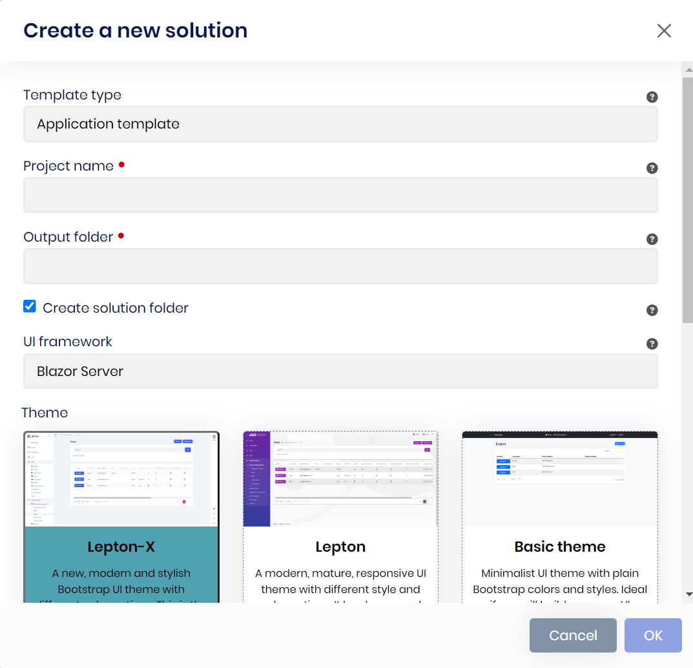
Task: Click the scrollbar down arrow
Action: click(x=688, y=594)
